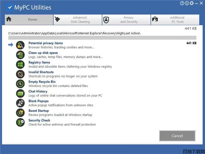Click the Invalid Shortcuts title
This screenshot has height=154, width=205.
[x=41, y=72]
